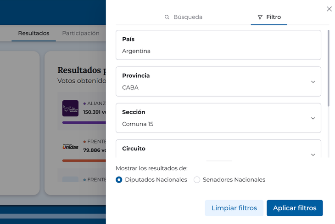Switch to the Búsqueda tab
The width and height of the screenshot is (335, 224).
pyautogui.click(x=184, y=17)
